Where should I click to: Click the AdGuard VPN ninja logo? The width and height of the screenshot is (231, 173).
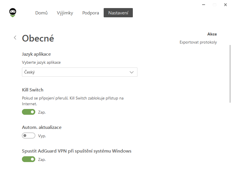coord(13,13)
